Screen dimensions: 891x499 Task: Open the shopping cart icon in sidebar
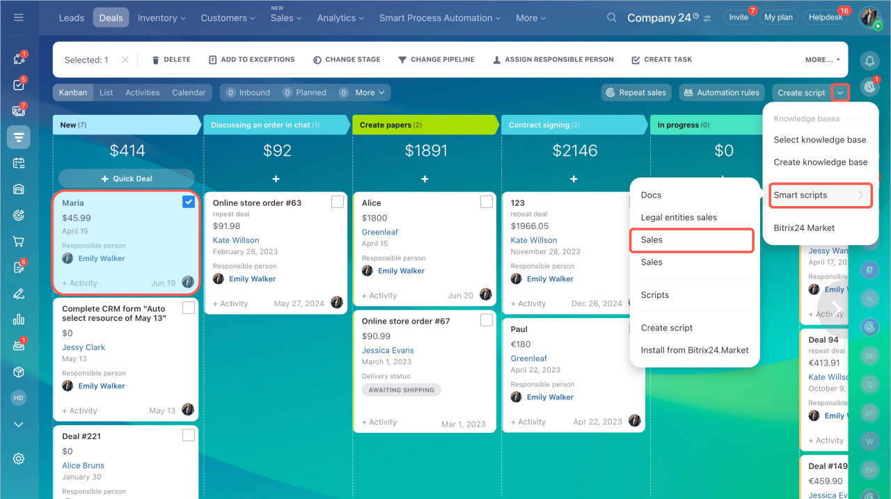pyautogui.click(x=19, y=241)
